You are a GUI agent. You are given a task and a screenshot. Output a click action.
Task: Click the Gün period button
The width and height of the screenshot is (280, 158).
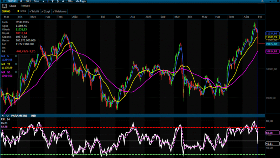pyautogui.click(x=36, y=1)
